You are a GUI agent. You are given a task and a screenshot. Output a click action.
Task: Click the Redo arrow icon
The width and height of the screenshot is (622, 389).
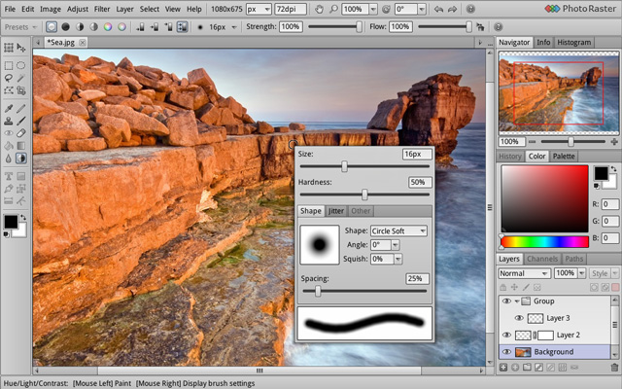452,9
